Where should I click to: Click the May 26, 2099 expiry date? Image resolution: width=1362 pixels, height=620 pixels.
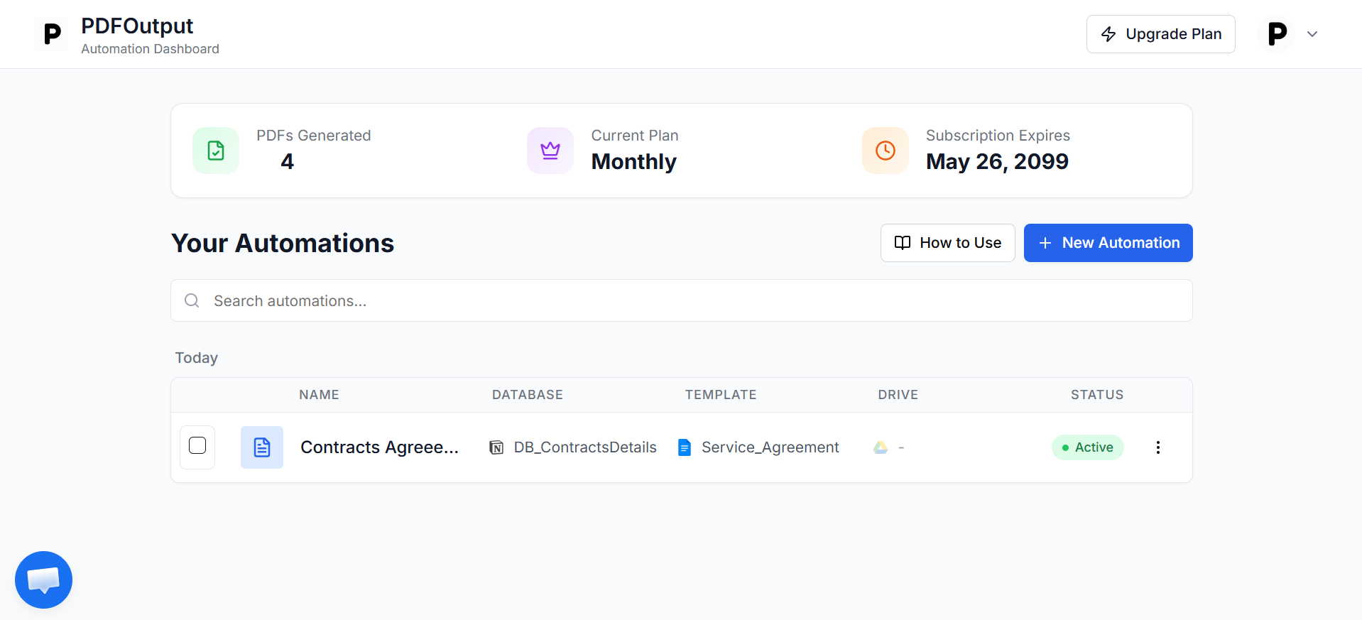[x=997, y=161]
